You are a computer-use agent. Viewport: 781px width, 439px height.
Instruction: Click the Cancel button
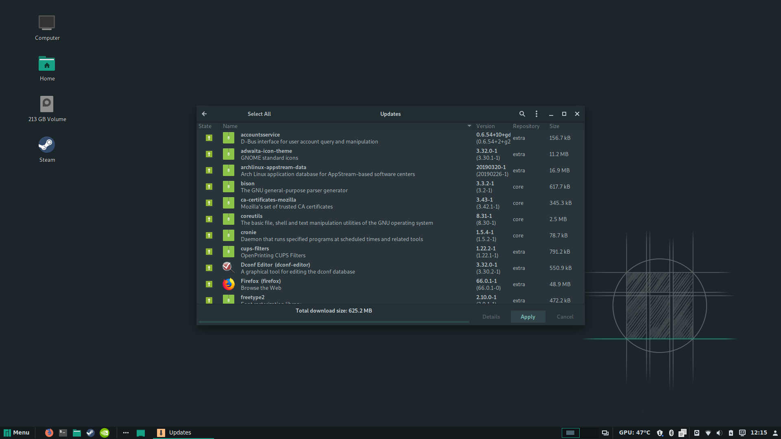coord(565,317)
